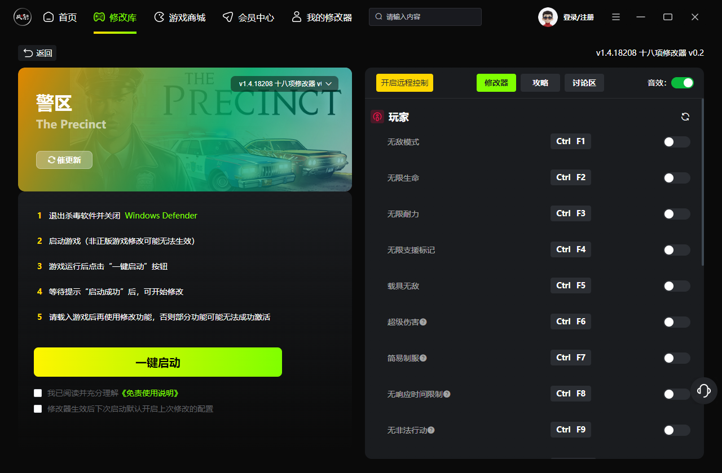Screen dimensions: 722x473
Task: Click the 登录/注册 login link
Action: [578, 17]
